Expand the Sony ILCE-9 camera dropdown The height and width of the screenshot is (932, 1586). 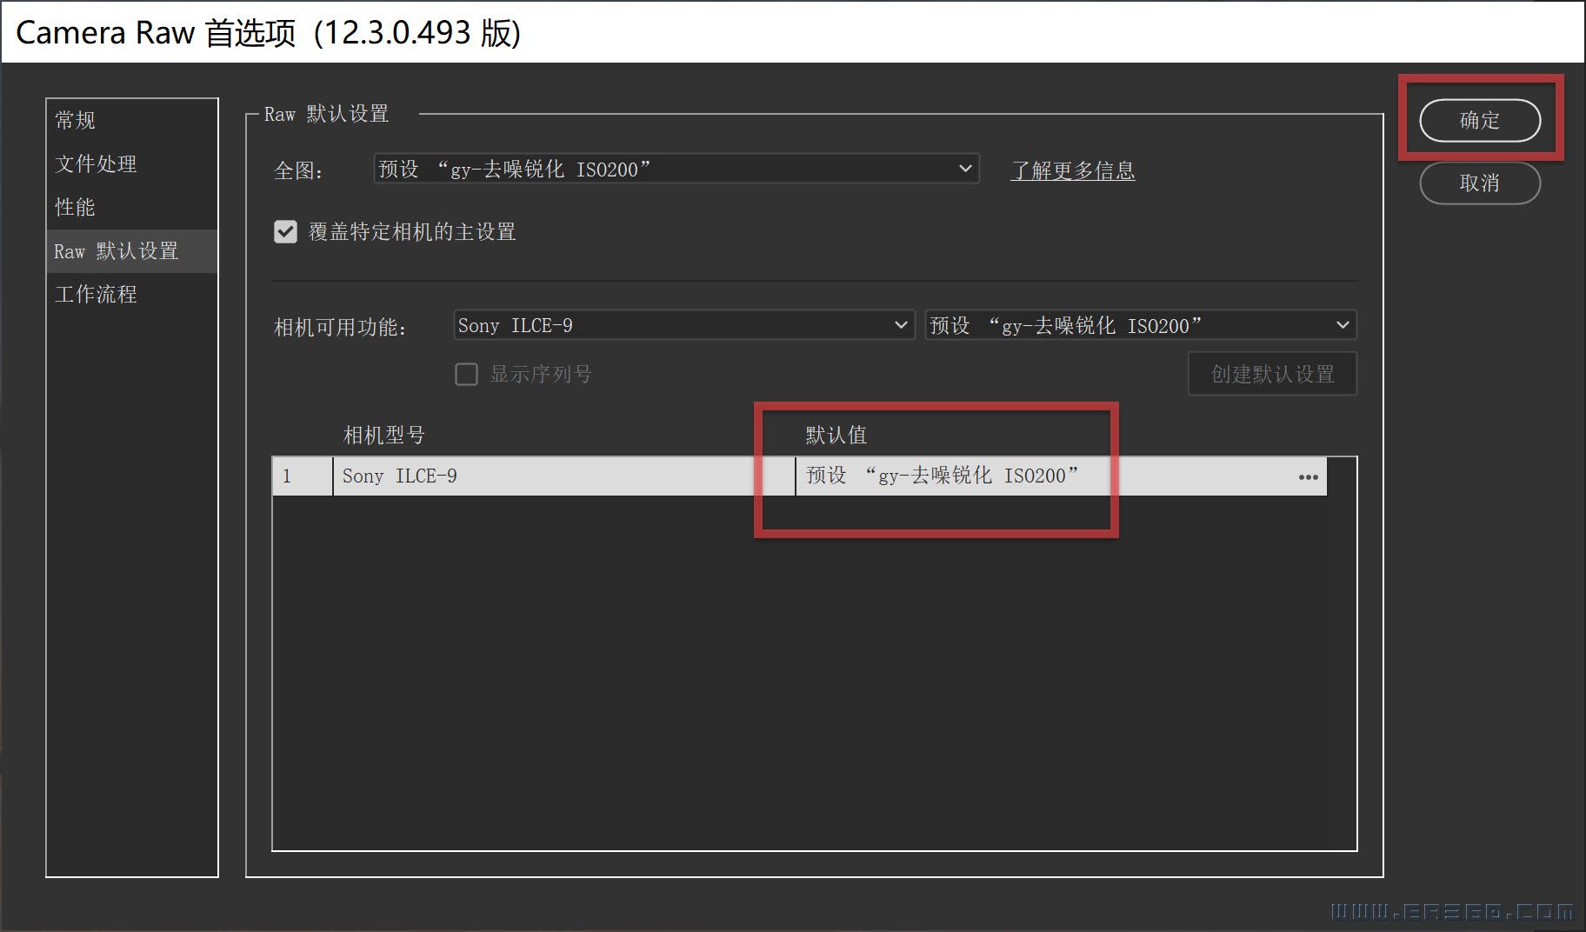pos(683,325)
